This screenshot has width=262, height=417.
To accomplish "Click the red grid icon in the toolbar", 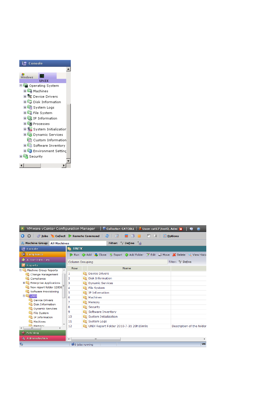I will coord(126,236).
